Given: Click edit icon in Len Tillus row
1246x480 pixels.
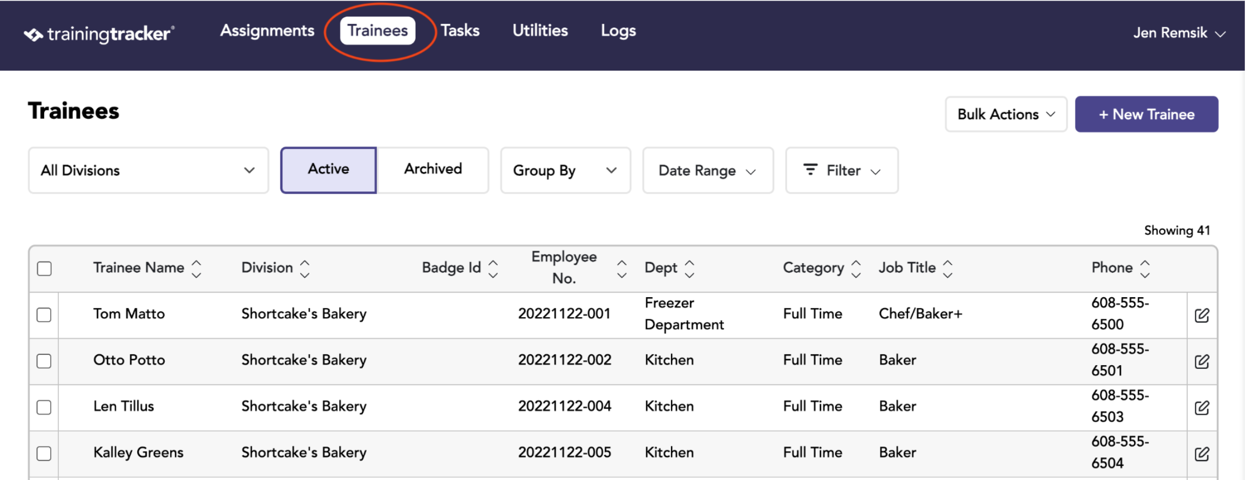Looking at the screenshot, I should pos(1202,408).
